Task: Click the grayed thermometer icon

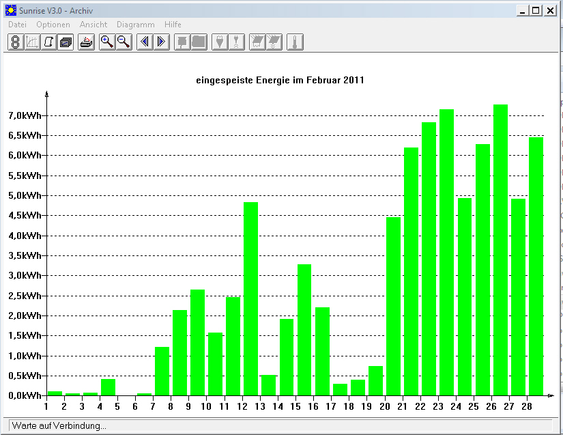Action: coord(295,42)
